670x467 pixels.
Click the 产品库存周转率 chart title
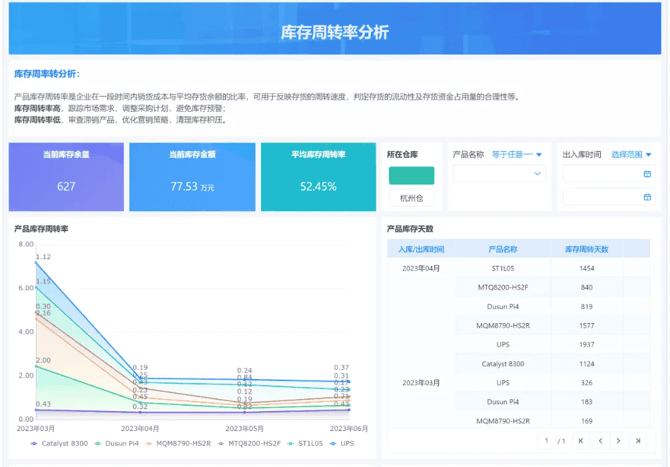click(41, 229)
